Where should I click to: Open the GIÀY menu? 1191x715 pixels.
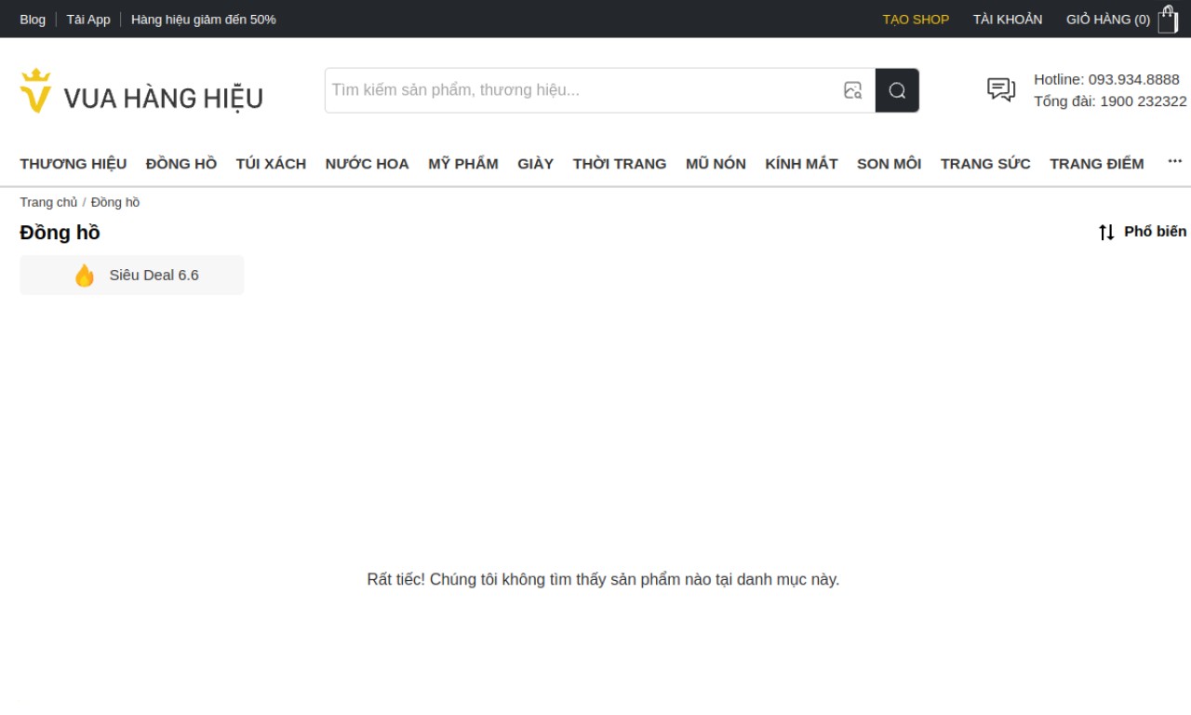click(x=536, y=164)
